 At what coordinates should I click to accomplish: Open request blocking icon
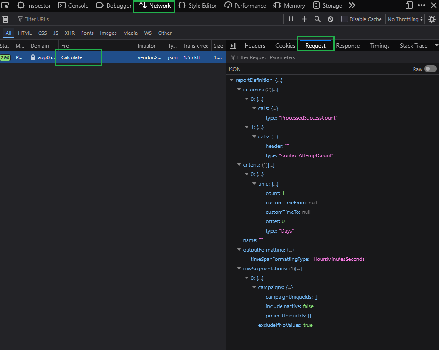point(331,19)
